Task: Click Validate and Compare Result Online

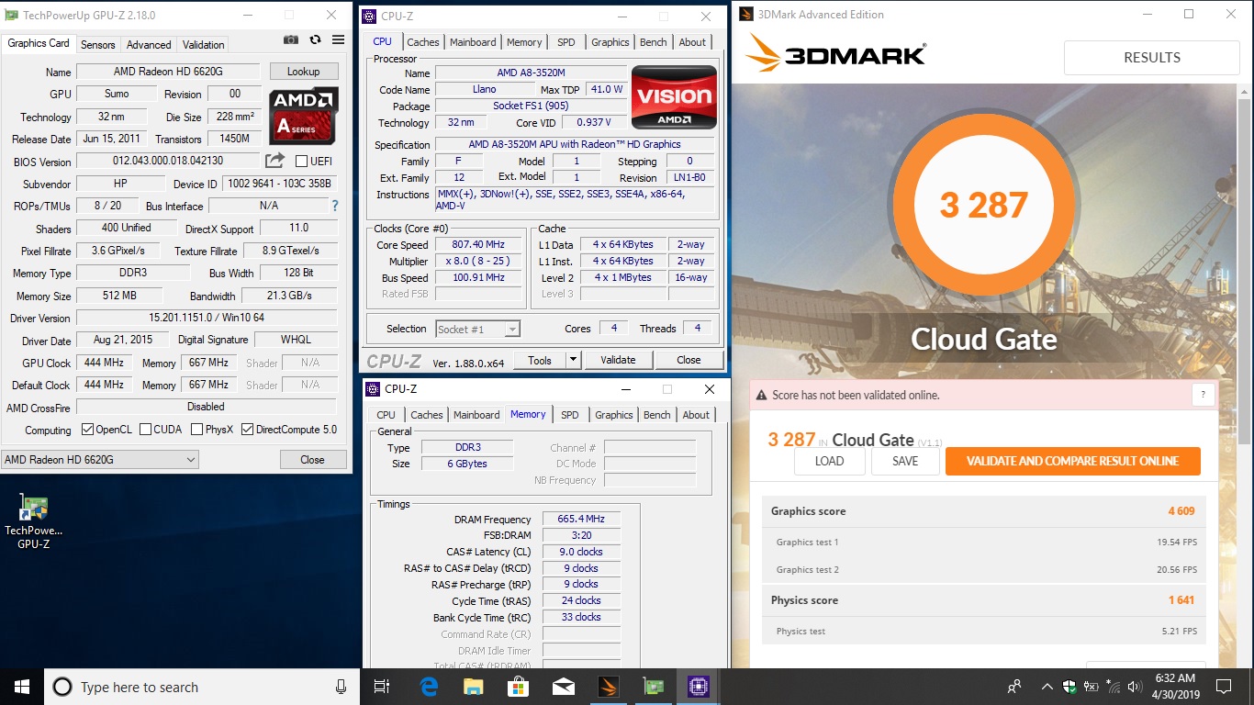Action: pos(1072,461)
